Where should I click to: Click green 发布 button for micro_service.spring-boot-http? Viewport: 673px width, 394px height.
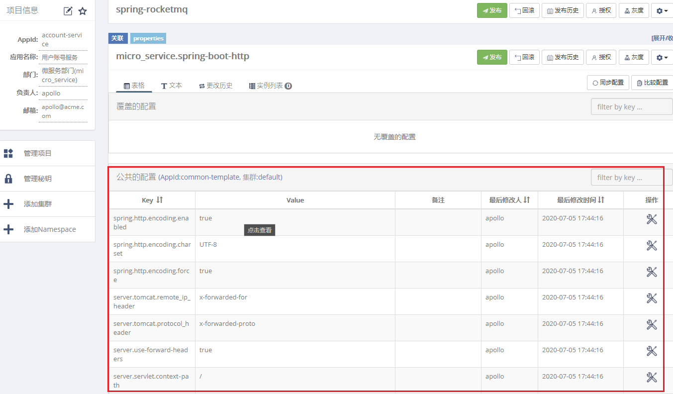coord(492,57)
